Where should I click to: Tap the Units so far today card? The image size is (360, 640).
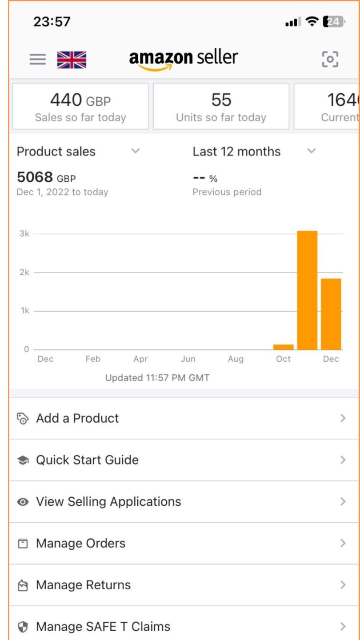tap(221, 107)
